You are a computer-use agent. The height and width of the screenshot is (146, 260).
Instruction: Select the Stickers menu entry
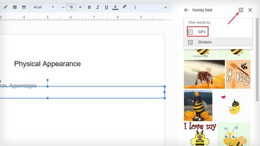point(205,42)
